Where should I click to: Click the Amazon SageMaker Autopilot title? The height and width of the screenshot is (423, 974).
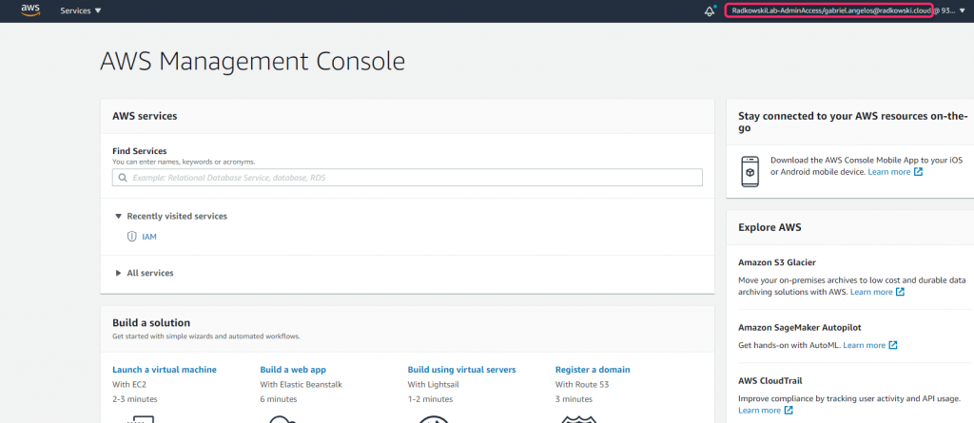(799, 327)
